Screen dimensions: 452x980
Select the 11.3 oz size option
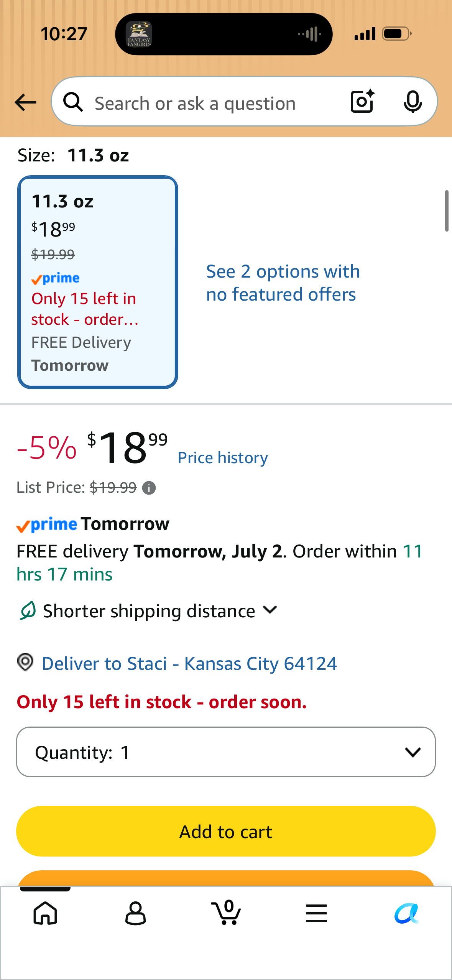tap(97, 282)
